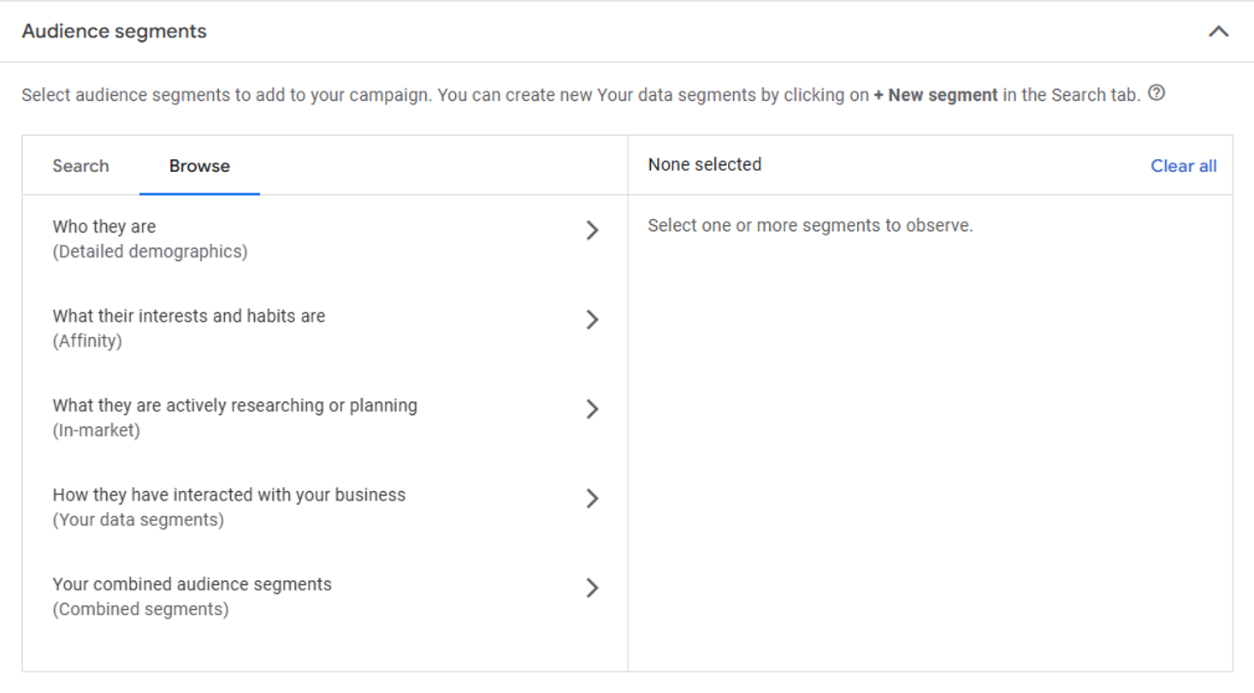
Task: Click the Audience segments section title
Action: click(x=115, y=32)
